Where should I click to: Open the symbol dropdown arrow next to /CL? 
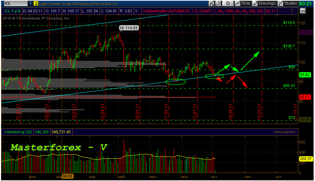pos(30,4)
